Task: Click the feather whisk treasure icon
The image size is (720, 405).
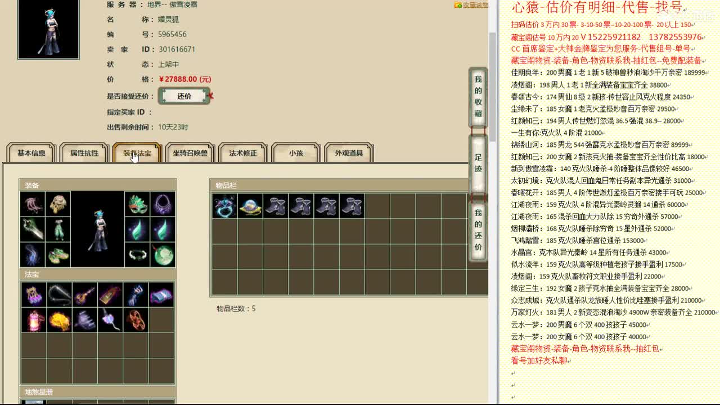Action: tap(110, 320)
